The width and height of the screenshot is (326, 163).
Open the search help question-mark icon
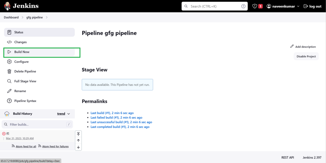(243, 6)
